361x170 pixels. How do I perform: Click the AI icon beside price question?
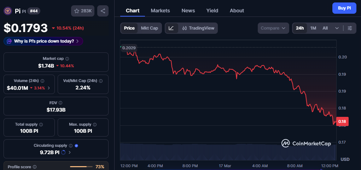click(x=9, y=41)
